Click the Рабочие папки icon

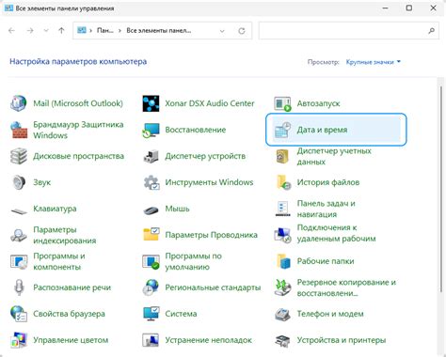pyautogui.click(x=282, y=261)
